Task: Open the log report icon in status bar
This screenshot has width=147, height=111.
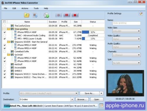Action: tap(101, 106)
